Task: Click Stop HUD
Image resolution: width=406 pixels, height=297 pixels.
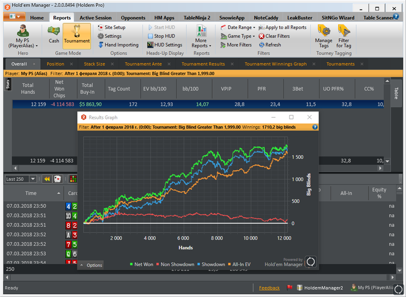Action: (x=162, y=36)
